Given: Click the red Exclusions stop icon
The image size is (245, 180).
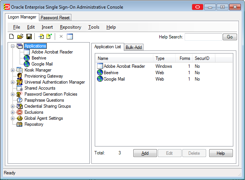Looking at the screenshot, I should coord(20,112).
